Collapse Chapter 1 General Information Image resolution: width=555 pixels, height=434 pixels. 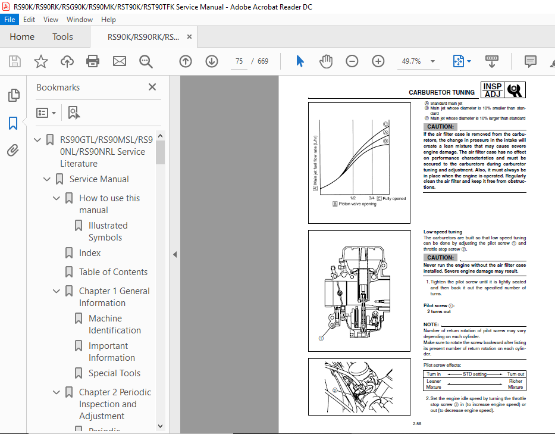(57, 291)
